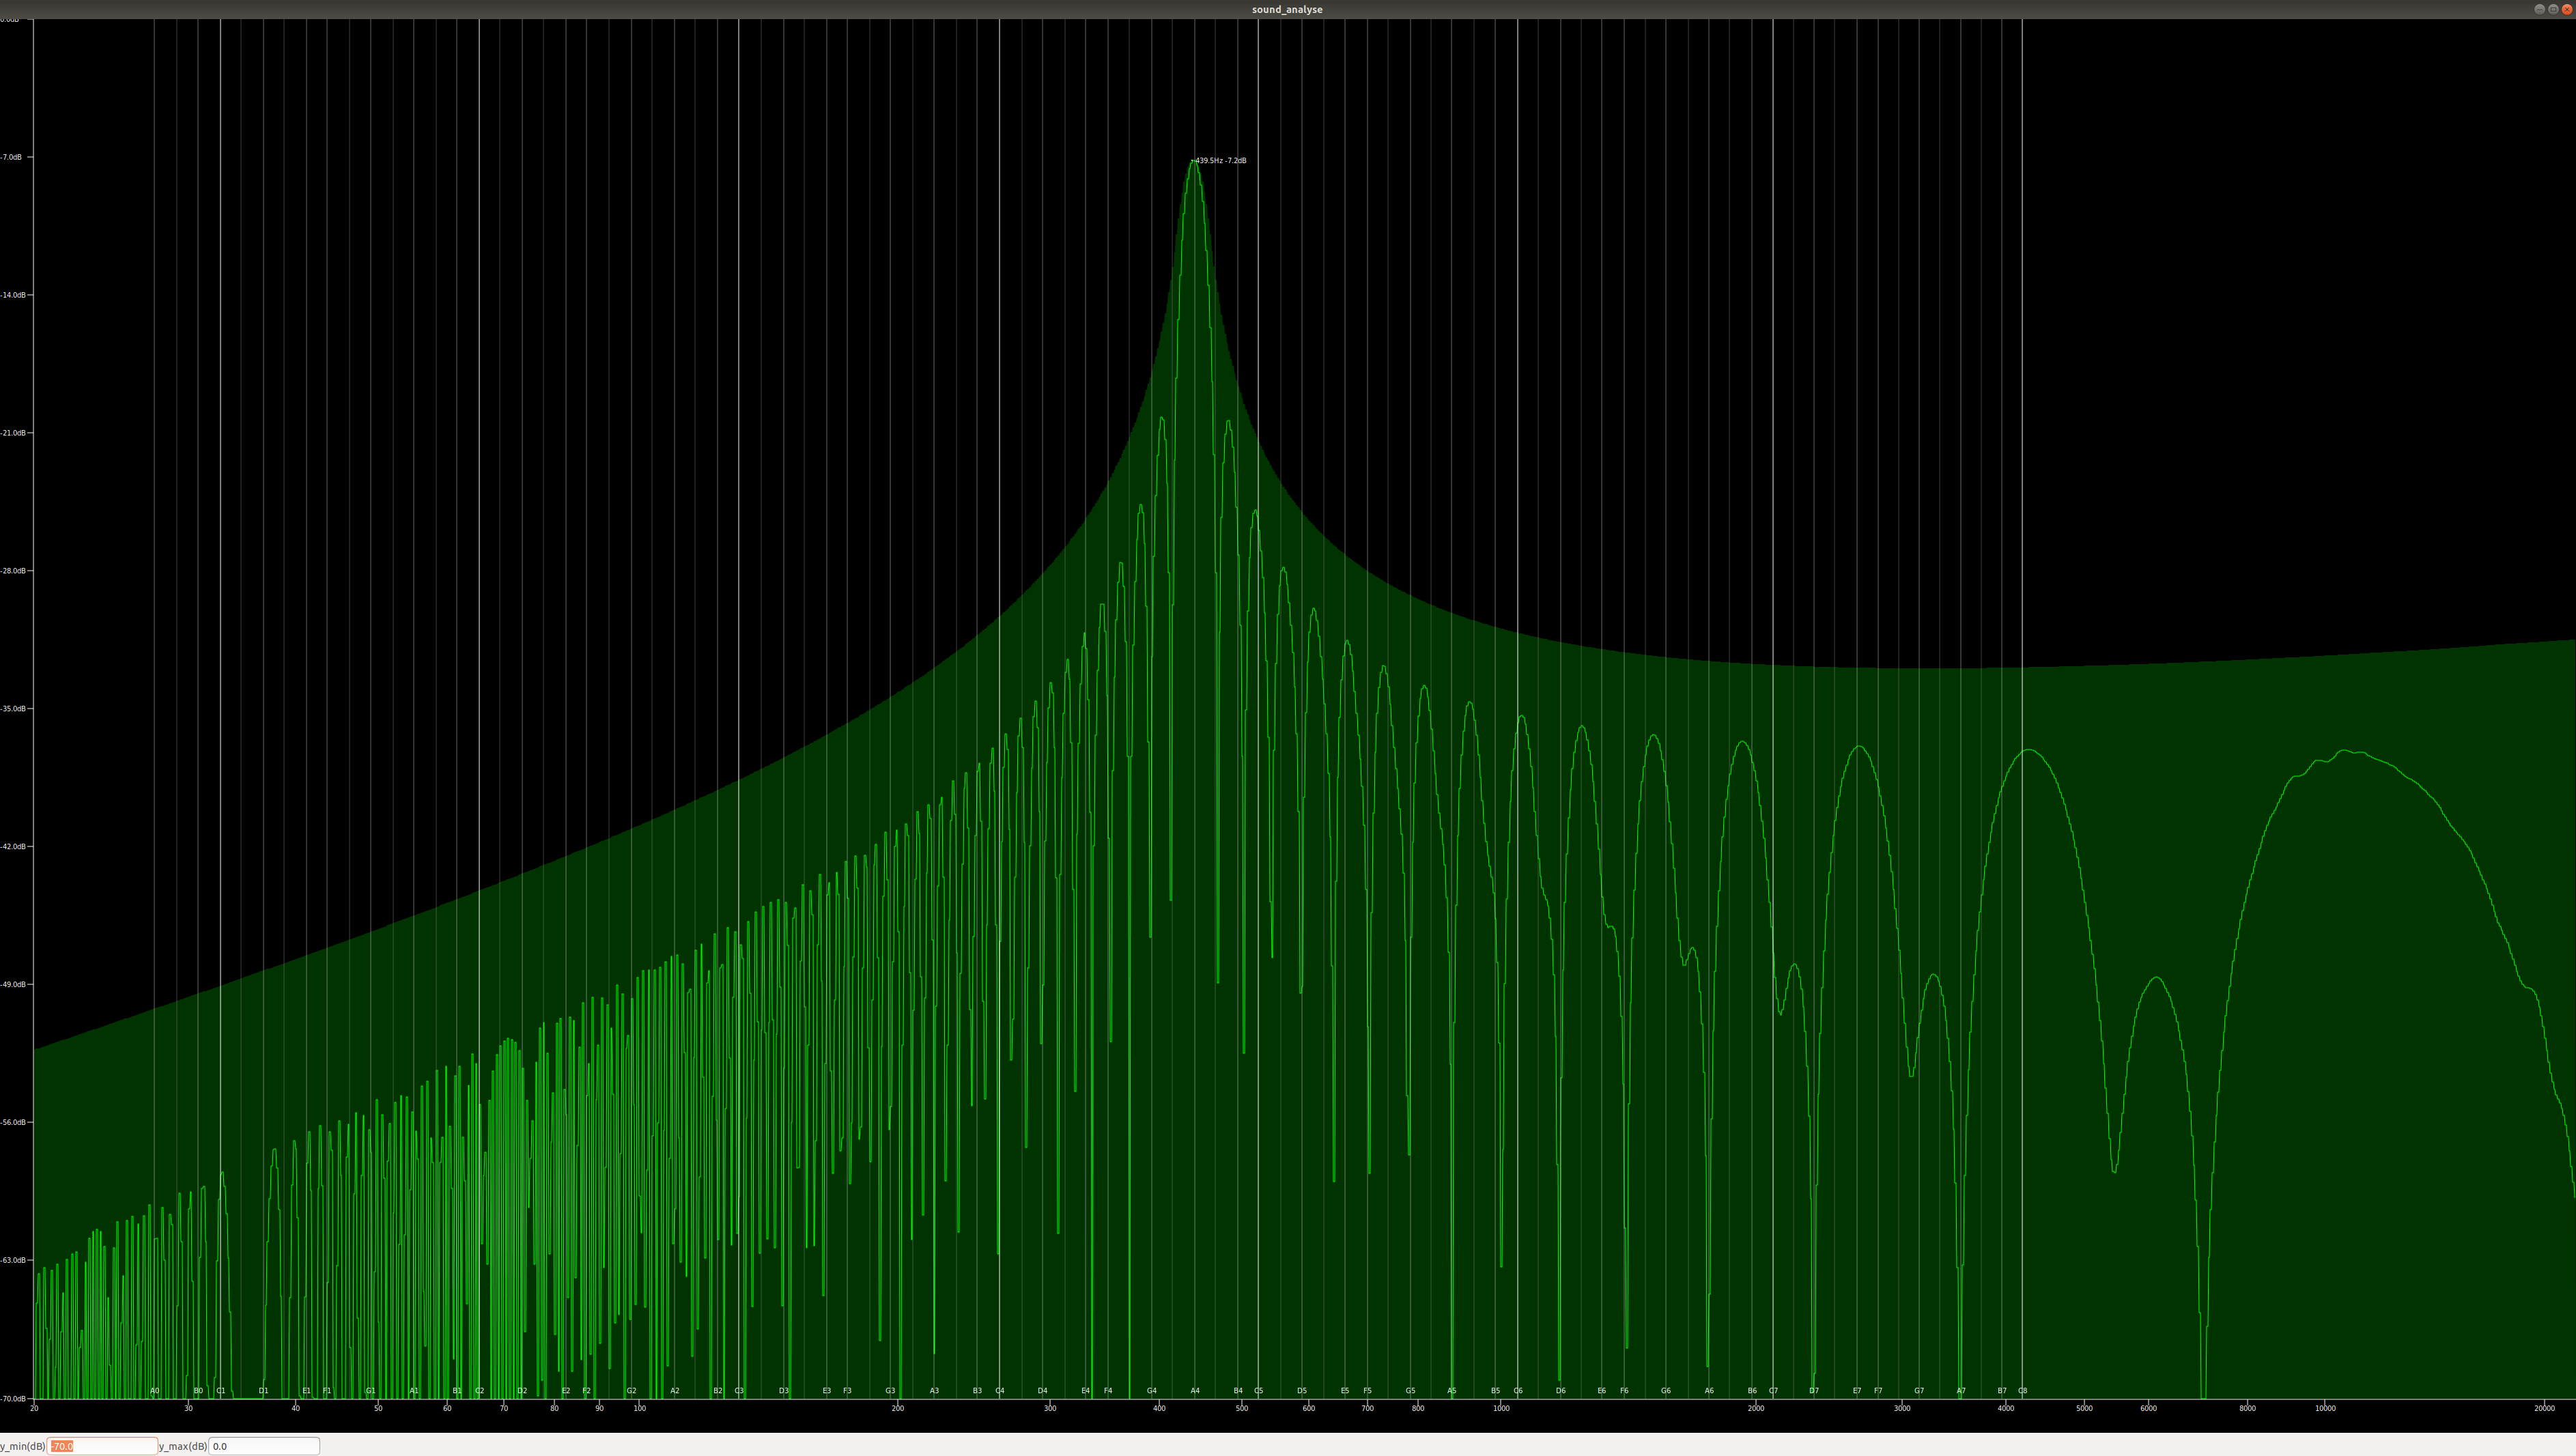The width and height of the screenshot is (2576, 1456).
Task: Click the -7.0dB axis label
Action: coord(12,157)
